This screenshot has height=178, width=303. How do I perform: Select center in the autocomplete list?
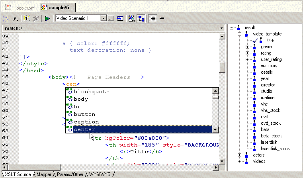coord(84,129)
